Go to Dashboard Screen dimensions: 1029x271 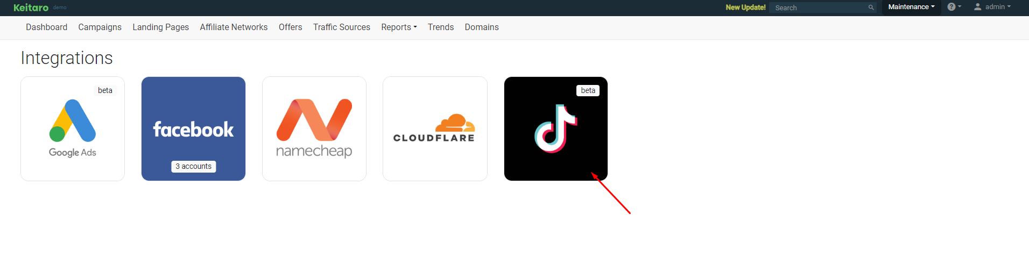point(47,27)
